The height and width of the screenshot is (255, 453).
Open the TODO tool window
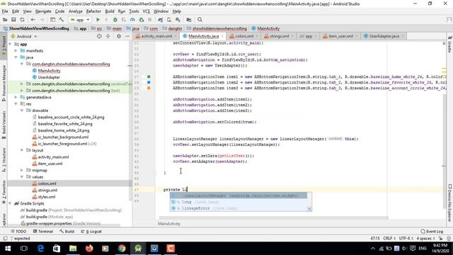point(18,232)
